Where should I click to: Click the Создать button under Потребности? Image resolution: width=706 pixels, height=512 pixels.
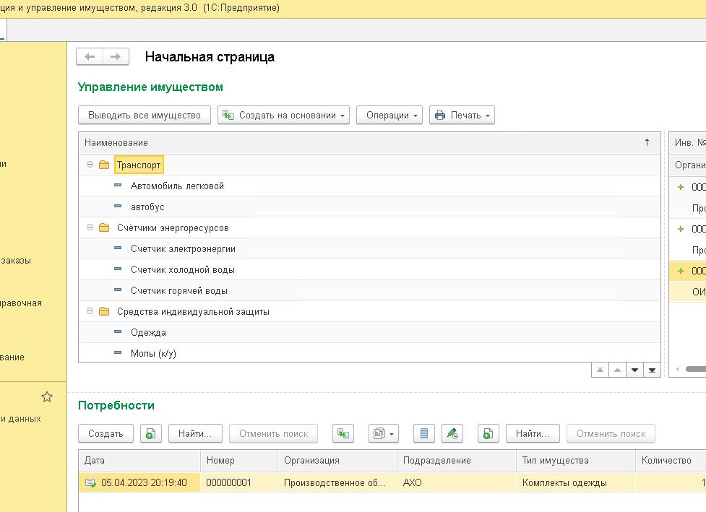pyautogui.click(x=106, y=434)
